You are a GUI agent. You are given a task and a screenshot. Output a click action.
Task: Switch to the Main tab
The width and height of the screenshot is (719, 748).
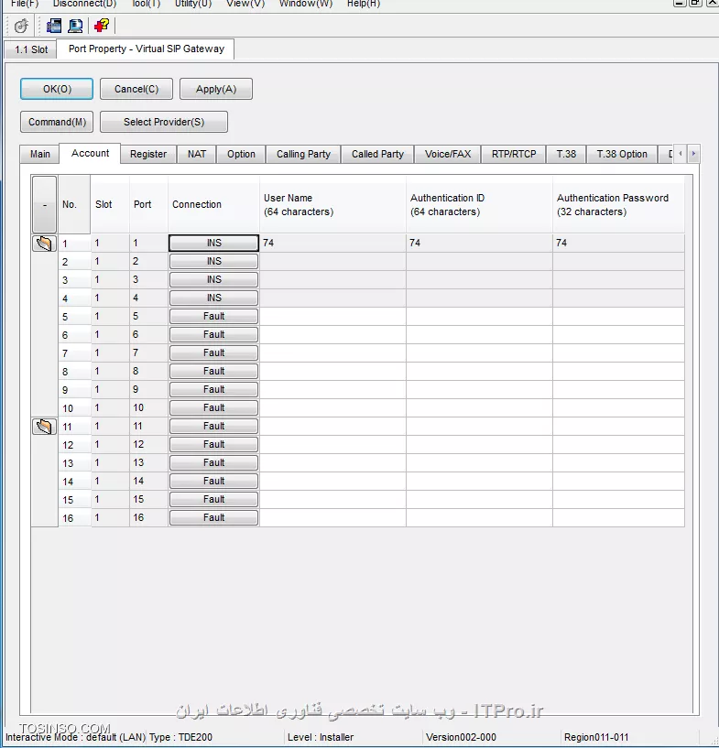[39, 154]
